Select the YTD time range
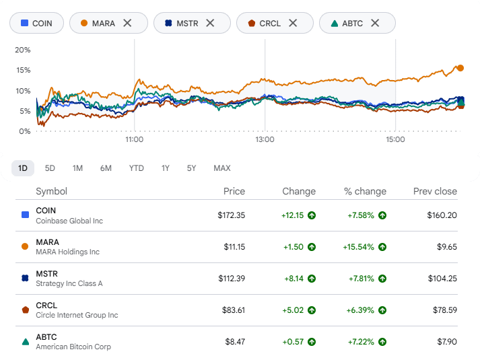Image resolution: width=482 pixels, height=358 pixels. point(136,168)
